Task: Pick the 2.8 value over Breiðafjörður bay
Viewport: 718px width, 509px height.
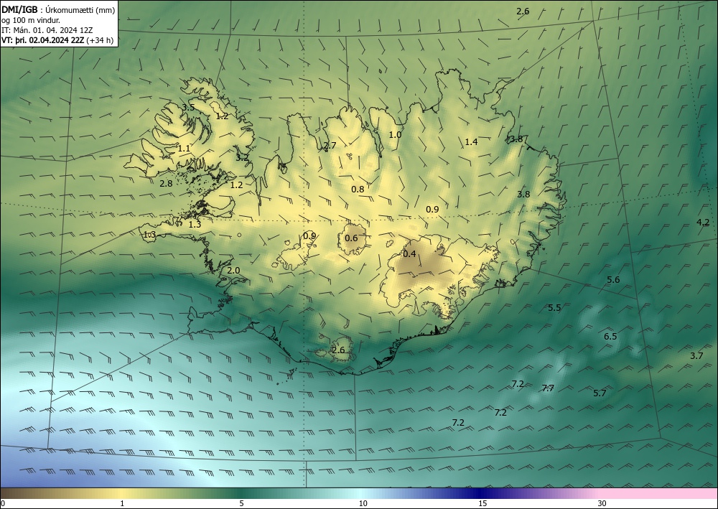Action: click(167, 184)
